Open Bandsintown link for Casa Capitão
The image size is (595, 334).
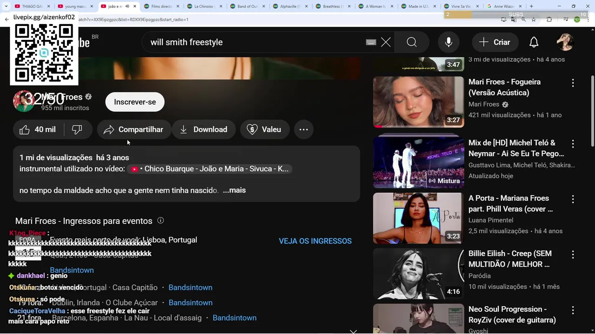[x=190, y=288]
